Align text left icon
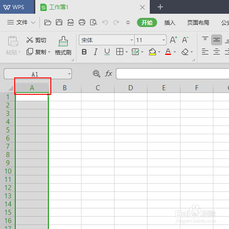Image resolution: width=229 pixels, height=229 pixels. click(x=205, y=52)
